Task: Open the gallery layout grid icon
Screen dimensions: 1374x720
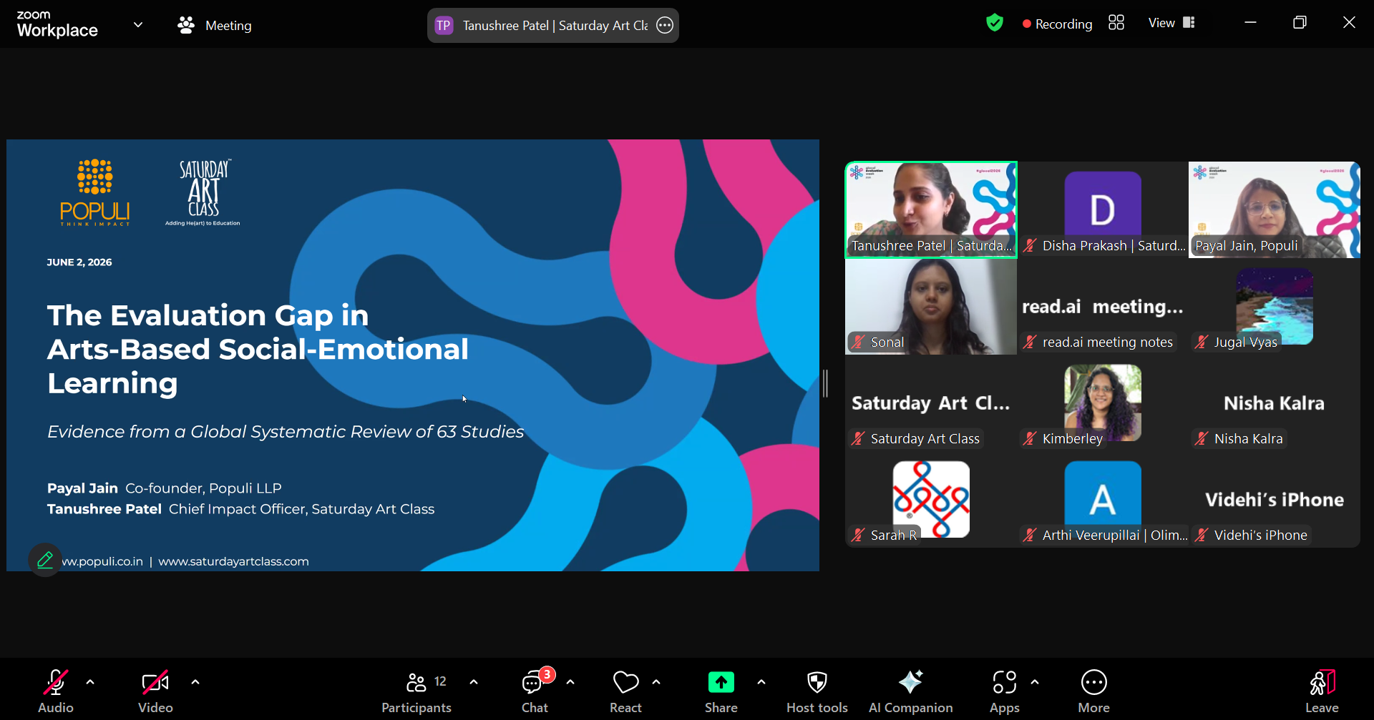Action: 1116,23
